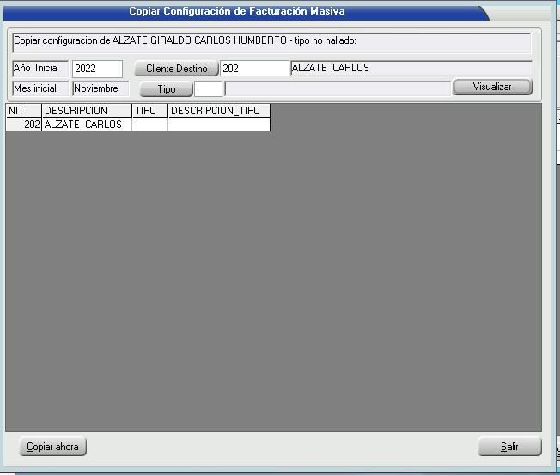Focus the empty Tipo code field
Screen dimensions: 560x475
point(208,88)
